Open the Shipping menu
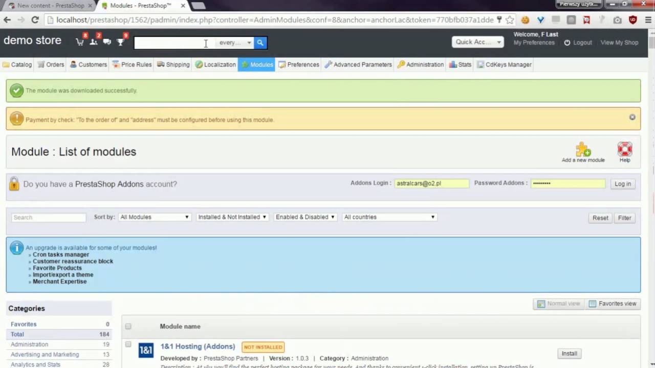Image resolution: width=655 pixels, height=368 pixels. click(173, 64)
